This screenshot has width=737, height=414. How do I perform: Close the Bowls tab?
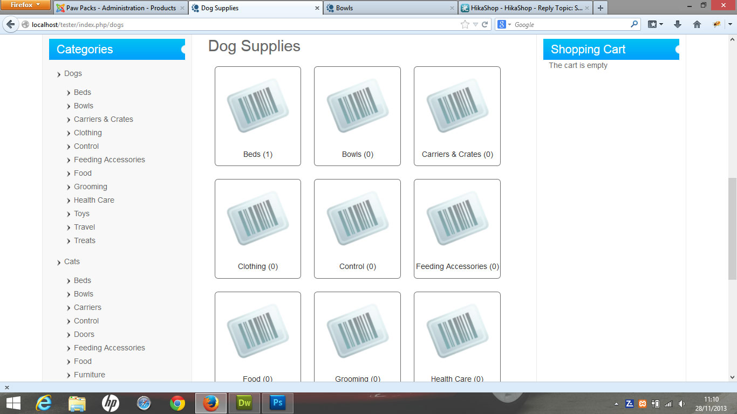click(x=452, y=8)
